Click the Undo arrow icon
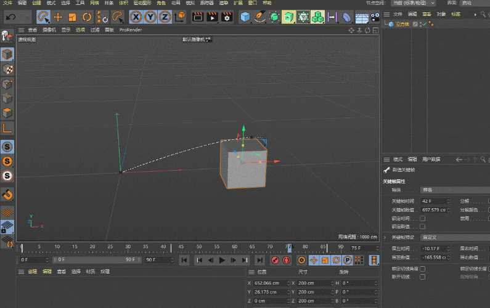The width and height of the screenshot is (490, 308). [x=11, y=17]
